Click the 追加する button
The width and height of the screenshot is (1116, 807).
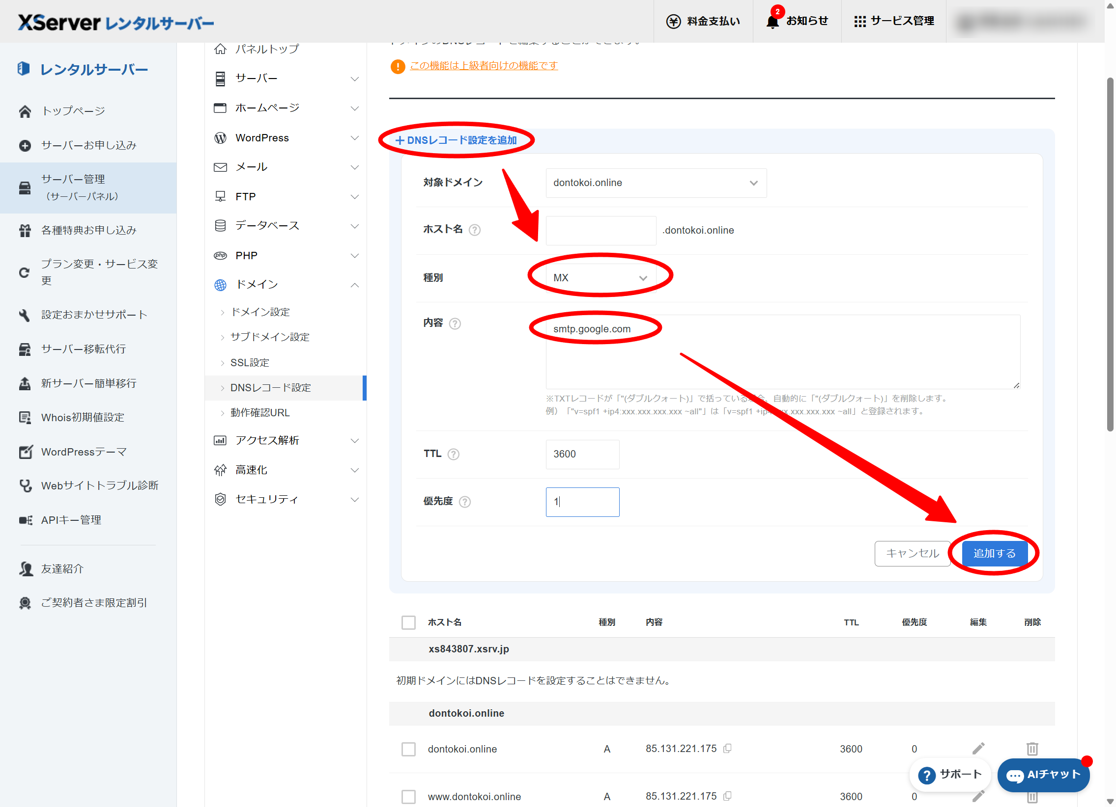click(x=995, y=553)
